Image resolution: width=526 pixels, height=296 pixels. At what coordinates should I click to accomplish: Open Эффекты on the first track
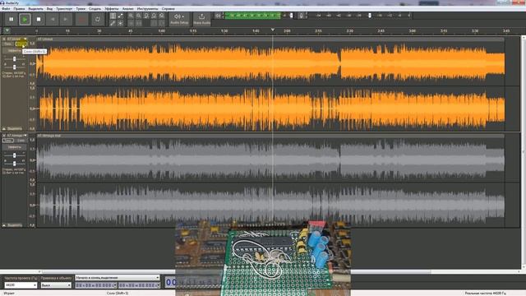point(15,51)
